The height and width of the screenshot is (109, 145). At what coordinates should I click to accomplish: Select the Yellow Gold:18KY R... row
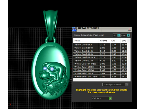click(100, 57)
